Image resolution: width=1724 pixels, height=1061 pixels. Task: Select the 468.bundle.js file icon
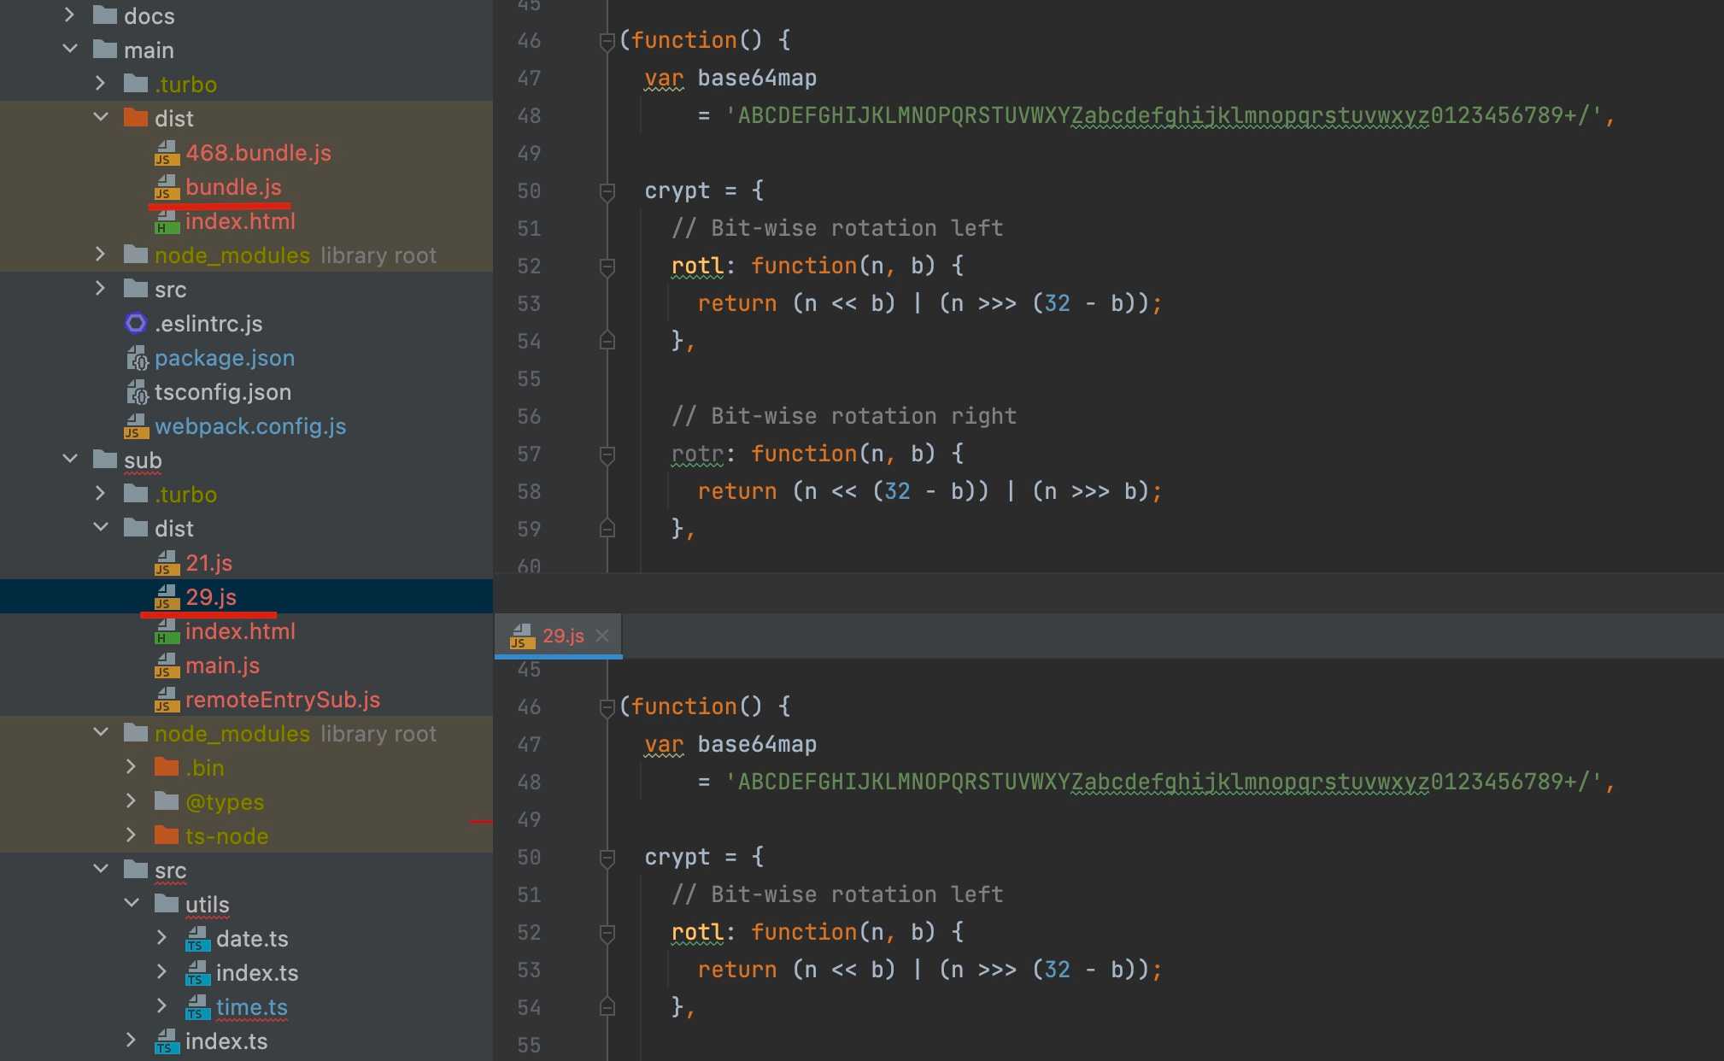click(166, 153)
